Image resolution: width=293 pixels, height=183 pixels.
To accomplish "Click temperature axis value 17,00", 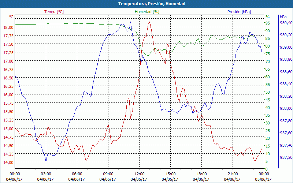I will (x=8, y=61).
